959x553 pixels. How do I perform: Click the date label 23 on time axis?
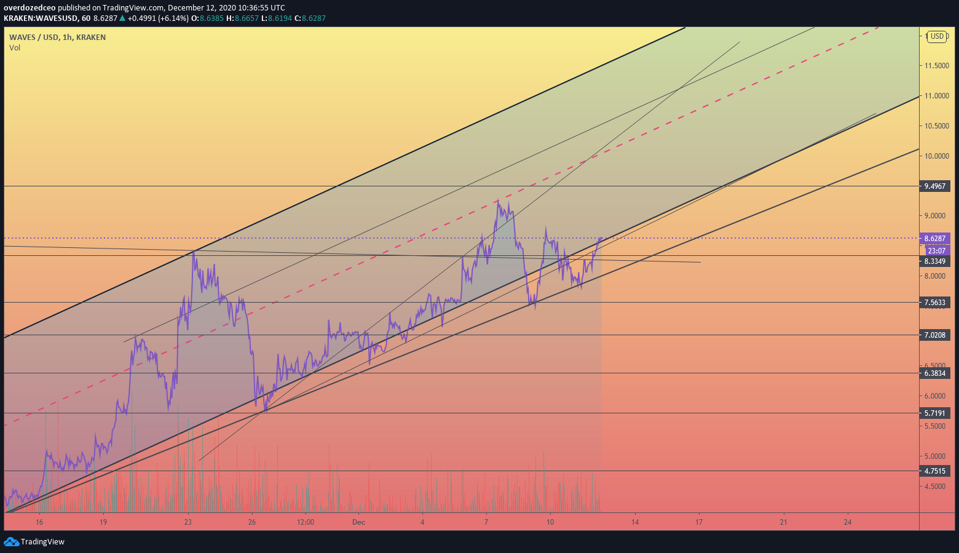point(188,522)
